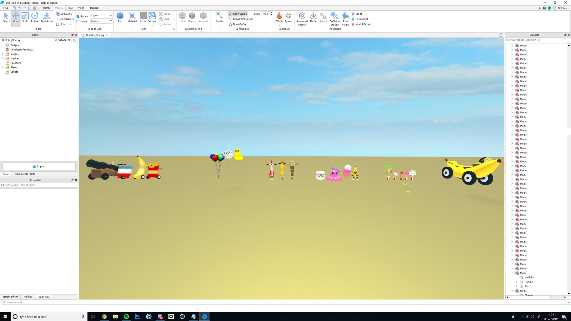Click the Snap to Grid value stepper

coord(111,16)
